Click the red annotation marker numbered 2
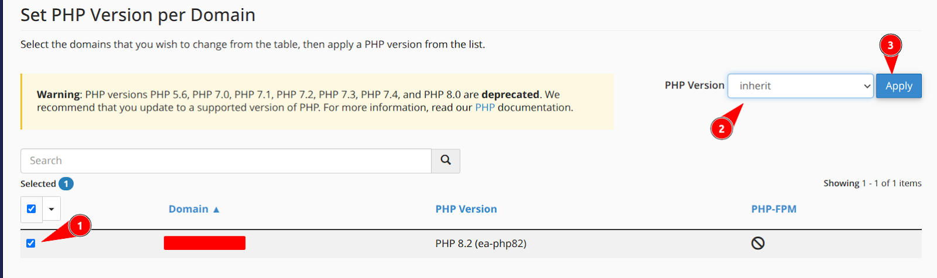The width and height of the screenshot is (937, 278). (721, 129)
